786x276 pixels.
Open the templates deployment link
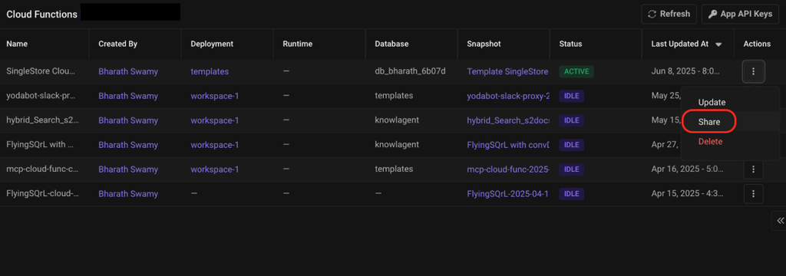coord(210,71)
